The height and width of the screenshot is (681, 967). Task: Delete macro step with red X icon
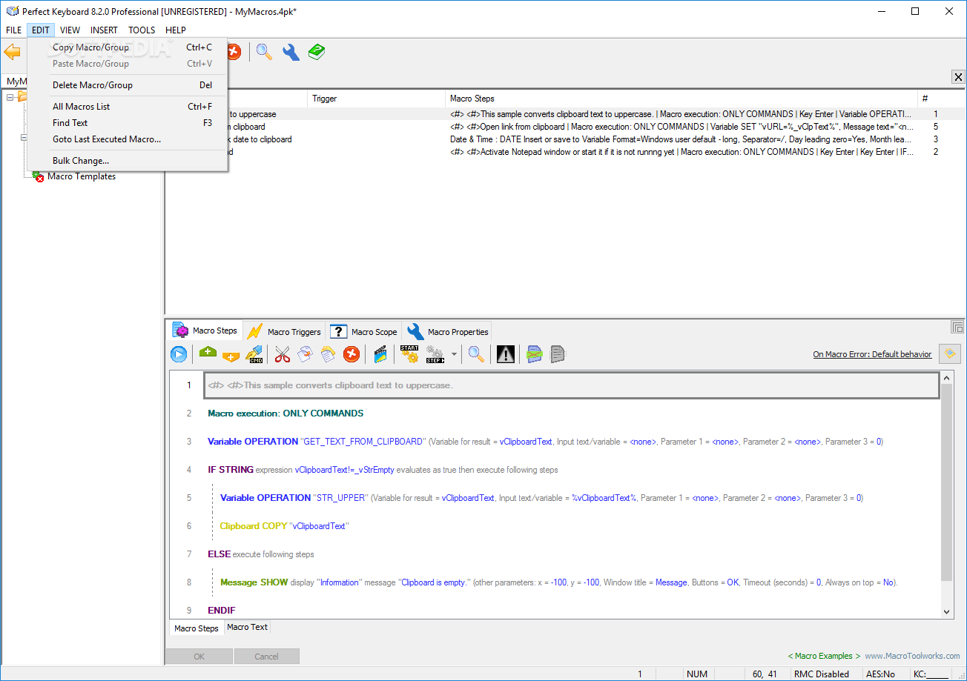[x=352, y=354]
